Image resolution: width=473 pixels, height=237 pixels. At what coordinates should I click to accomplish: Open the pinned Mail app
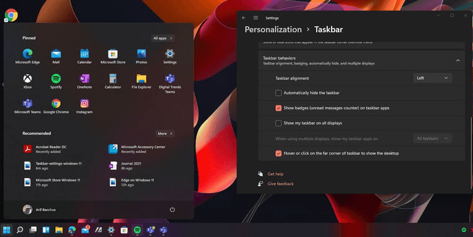click(x=56, y=56)
